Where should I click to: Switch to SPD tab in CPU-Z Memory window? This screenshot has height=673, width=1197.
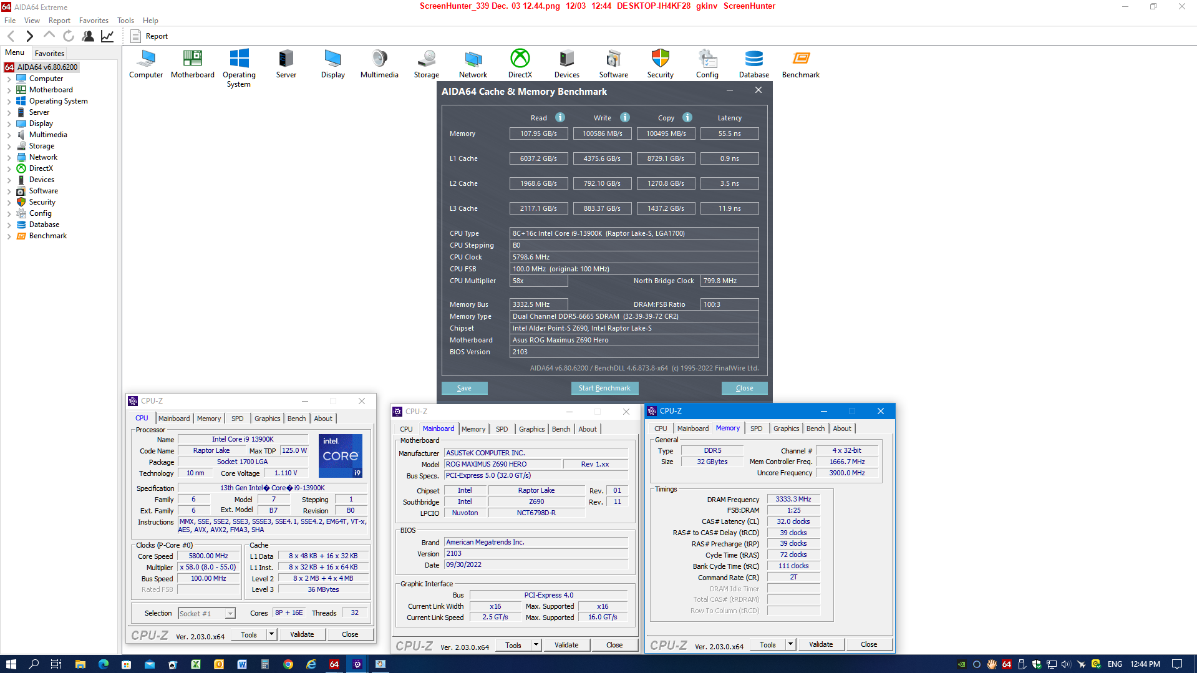point(756,428)
